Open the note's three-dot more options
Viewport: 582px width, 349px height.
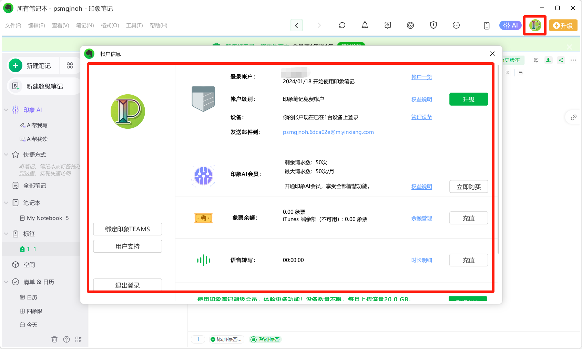pos(573,60)
